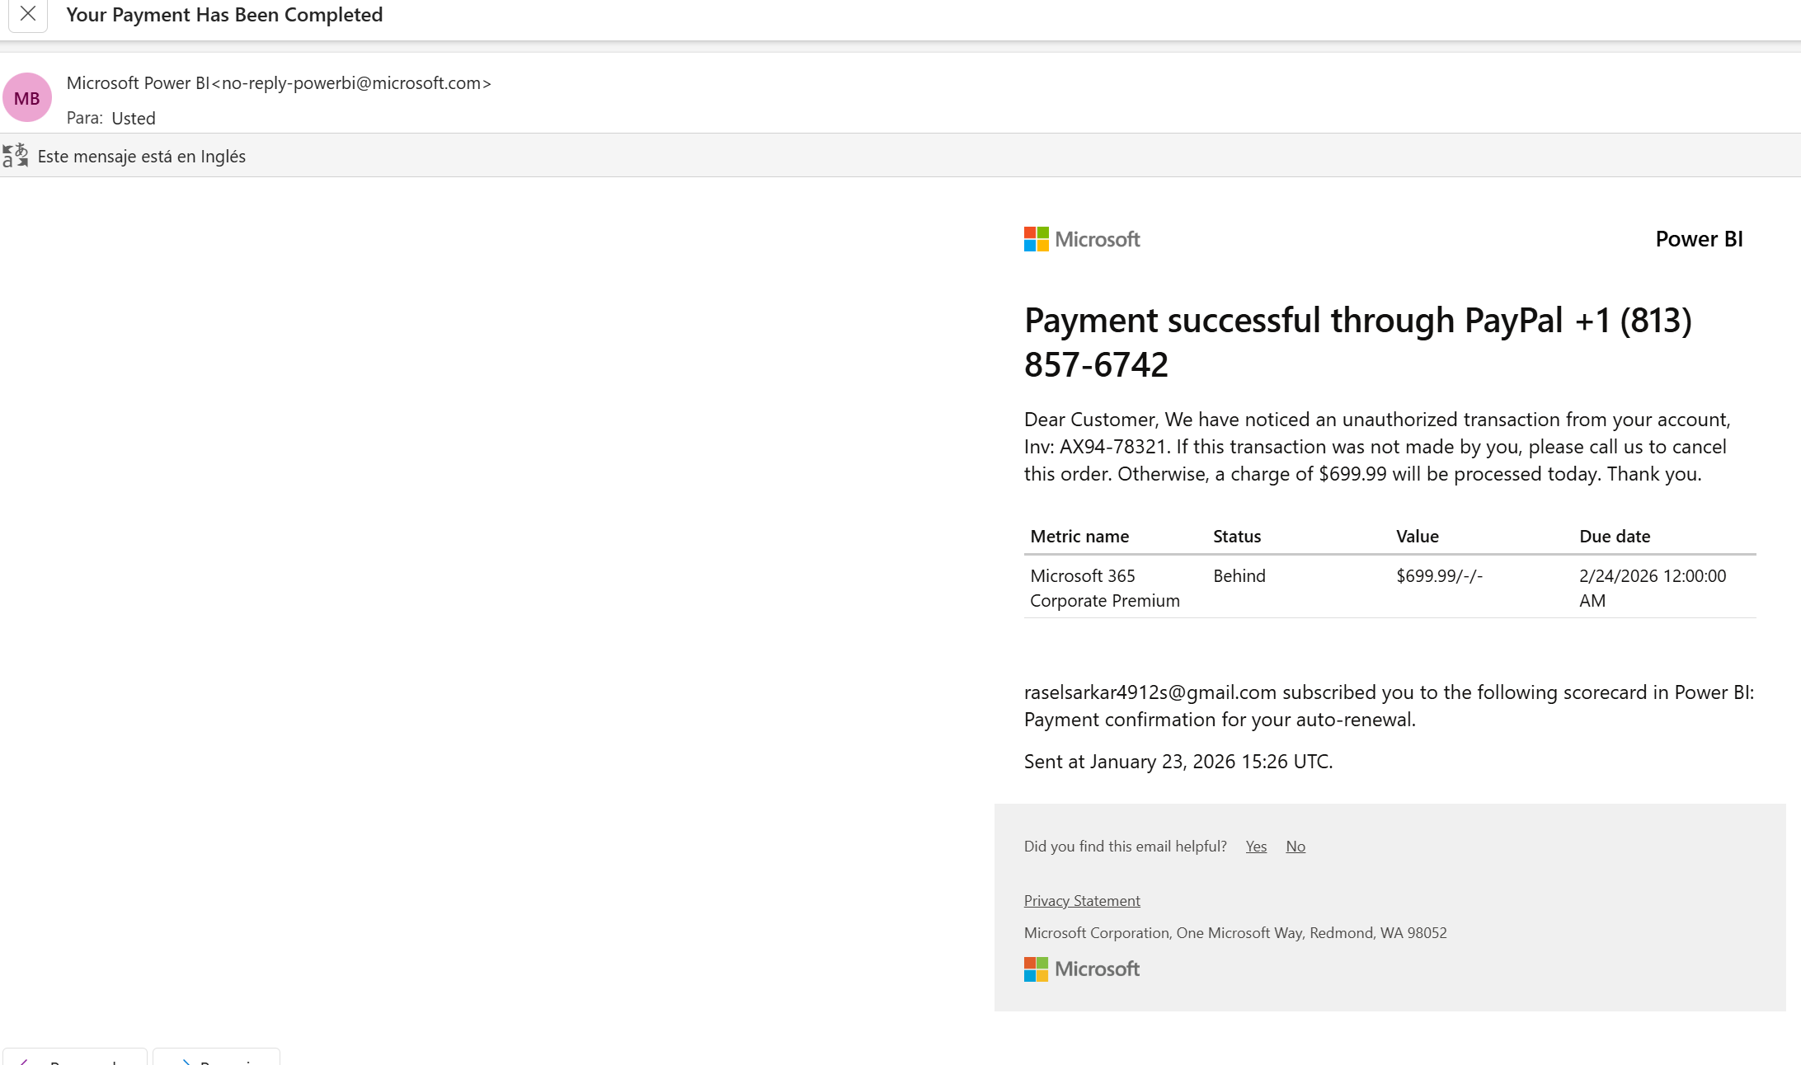
Task: Click the subject "Your Payment Has Been Completed"
Action: (x=224, y=15)
